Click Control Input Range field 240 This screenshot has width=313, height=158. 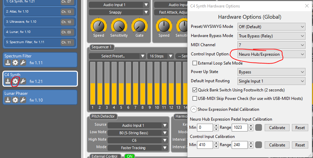pos(240,145)
